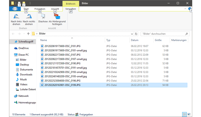Refresh the Bilder folder view

pyautogui.click(x=136, y=34)
